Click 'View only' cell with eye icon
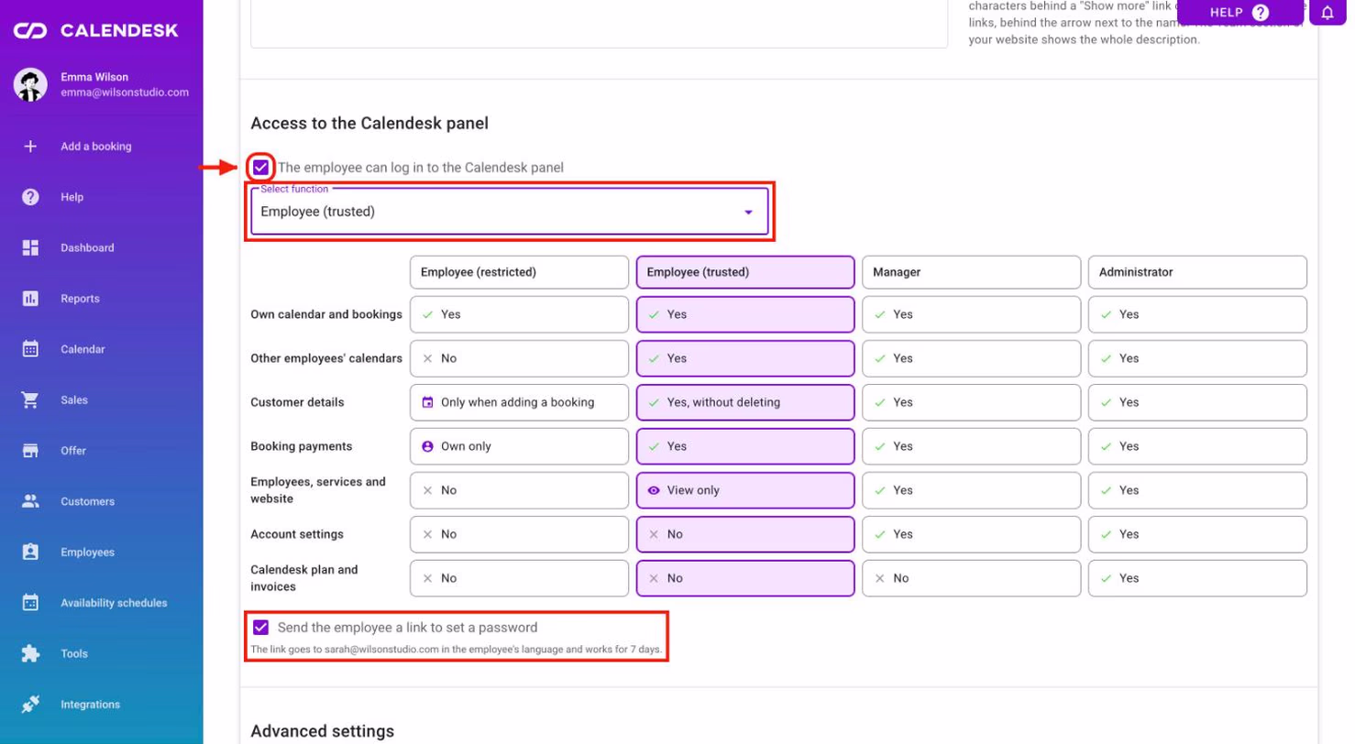 [745, 490]
